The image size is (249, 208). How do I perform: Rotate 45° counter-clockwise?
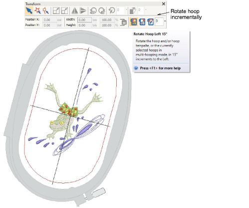click(x=93, y=10)
